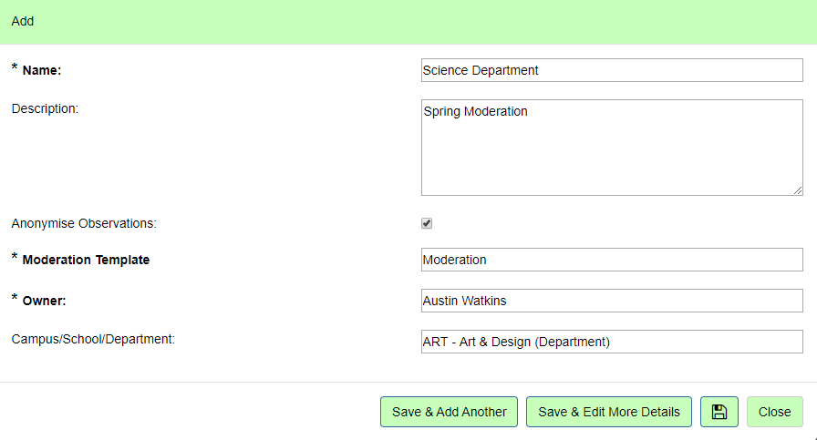Click the Description label text

(45, 108)
